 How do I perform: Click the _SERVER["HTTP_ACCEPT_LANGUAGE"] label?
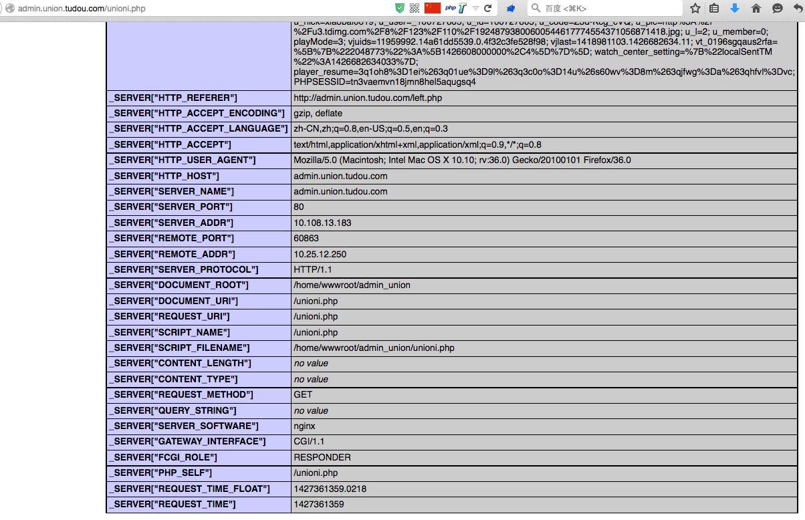199,128
